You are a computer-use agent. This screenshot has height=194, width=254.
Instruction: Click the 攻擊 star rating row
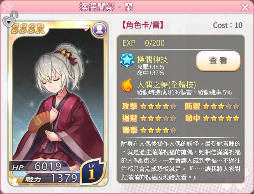tap(149, 106)
